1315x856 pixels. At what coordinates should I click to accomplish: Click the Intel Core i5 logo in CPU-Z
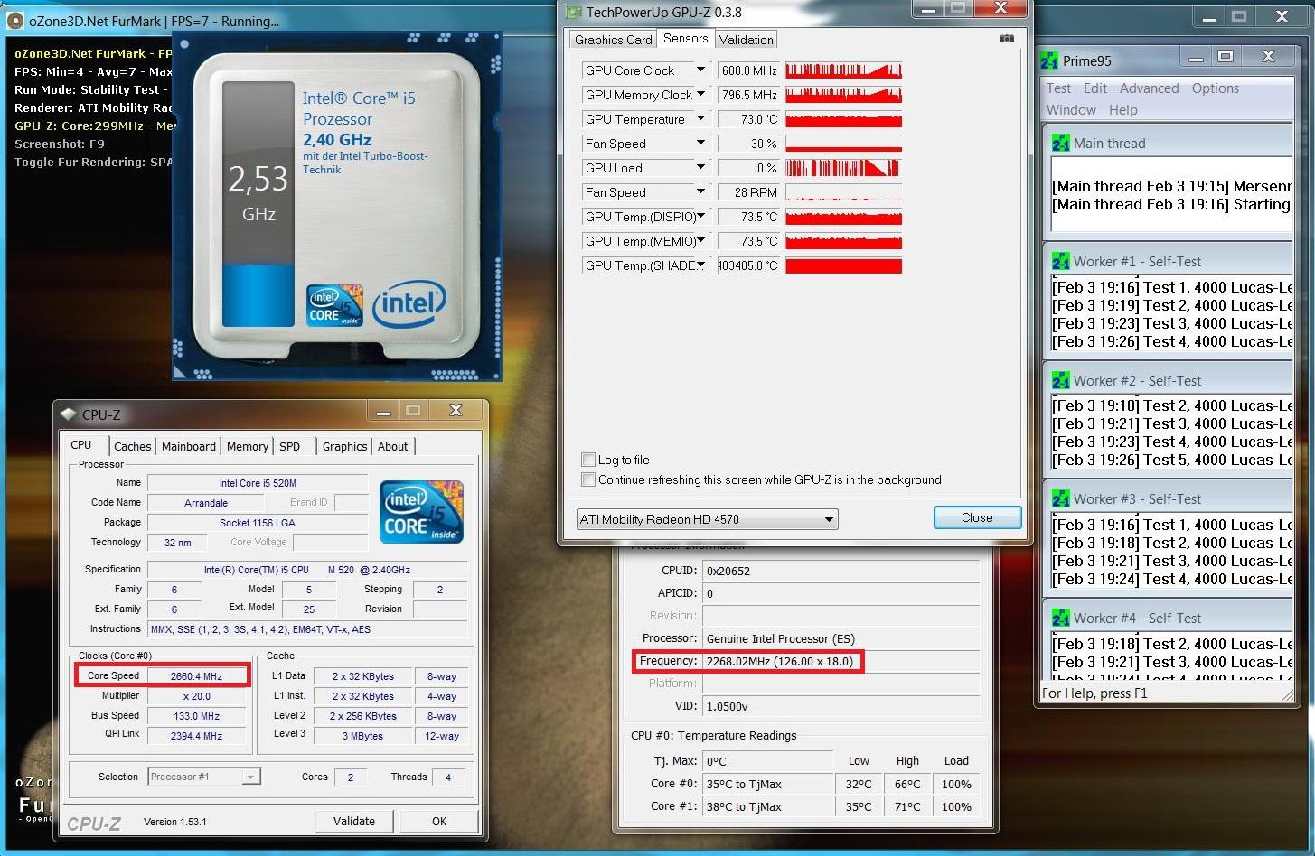pos(421,511)
